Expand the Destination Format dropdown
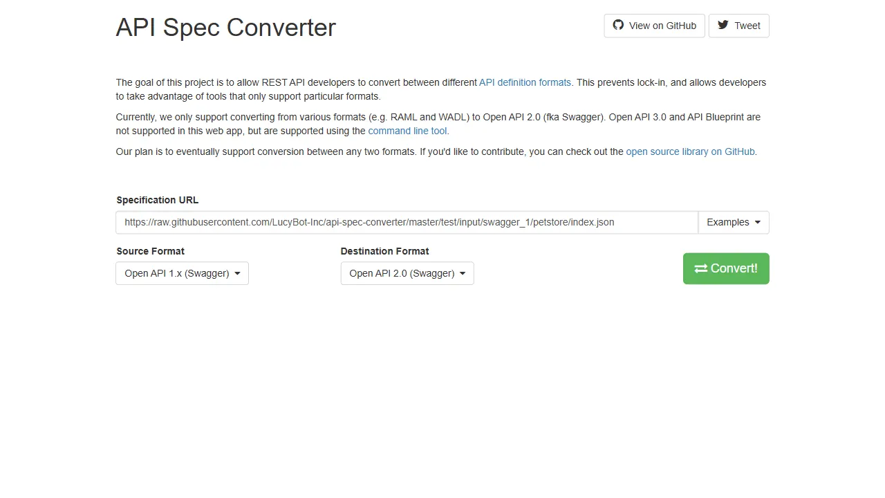Image resolution: width=885 pixels, height=498 pixels. (407, 273)
